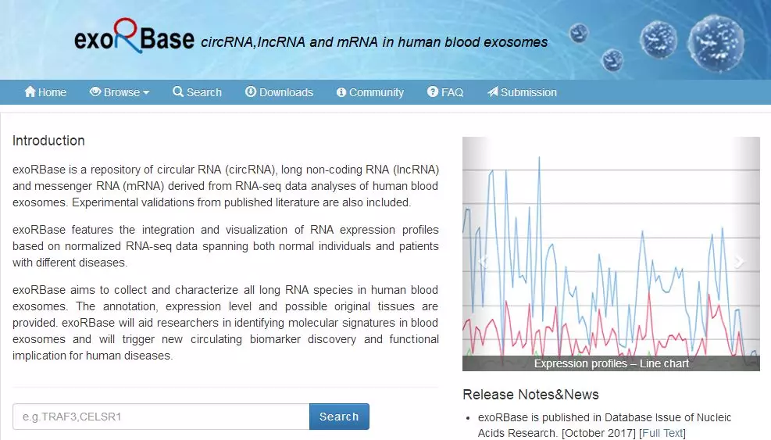This screenshot has width=771, height=440.
Task: Click the Search magnifier icon in navbar
Action: (178, 91)
